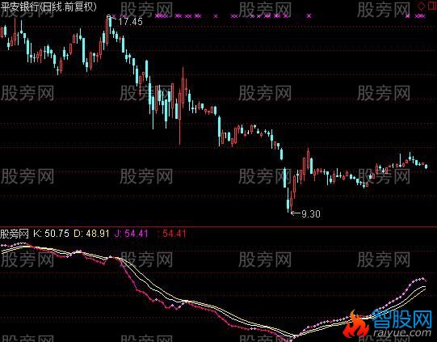The height and width of the screenshot is (342, 437).
Task: Click the red square icon beside the diamond
Action: tap(432, 6)
